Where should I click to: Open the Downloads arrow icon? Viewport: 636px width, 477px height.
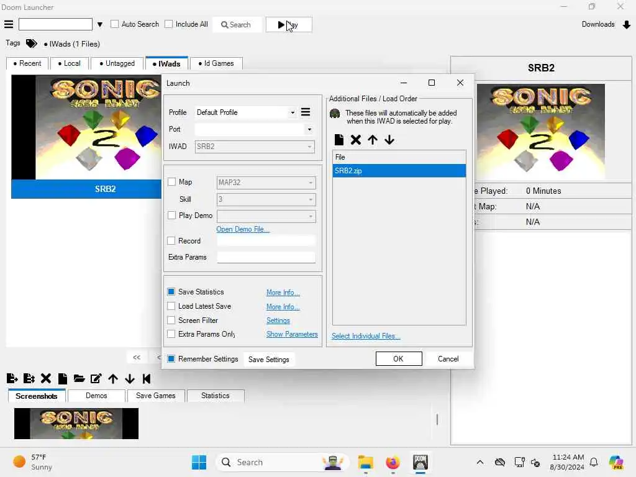point(626,25)
